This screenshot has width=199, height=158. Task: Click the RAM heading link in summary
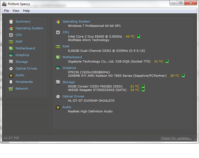(66, 46)
